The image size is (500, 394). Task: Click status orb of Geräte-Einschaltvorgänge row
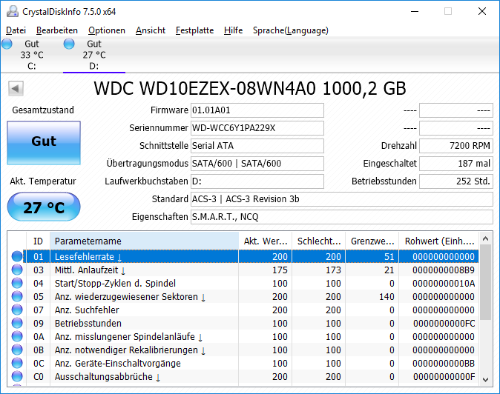[x=17, y=364]
